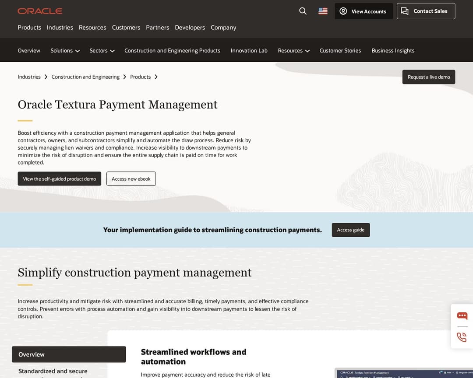Click the Products breadcrumb
The image size is (473, 378).
(x=140, y=77)
